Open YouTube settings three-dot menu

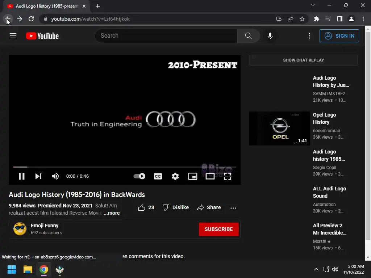click(309, 36)
